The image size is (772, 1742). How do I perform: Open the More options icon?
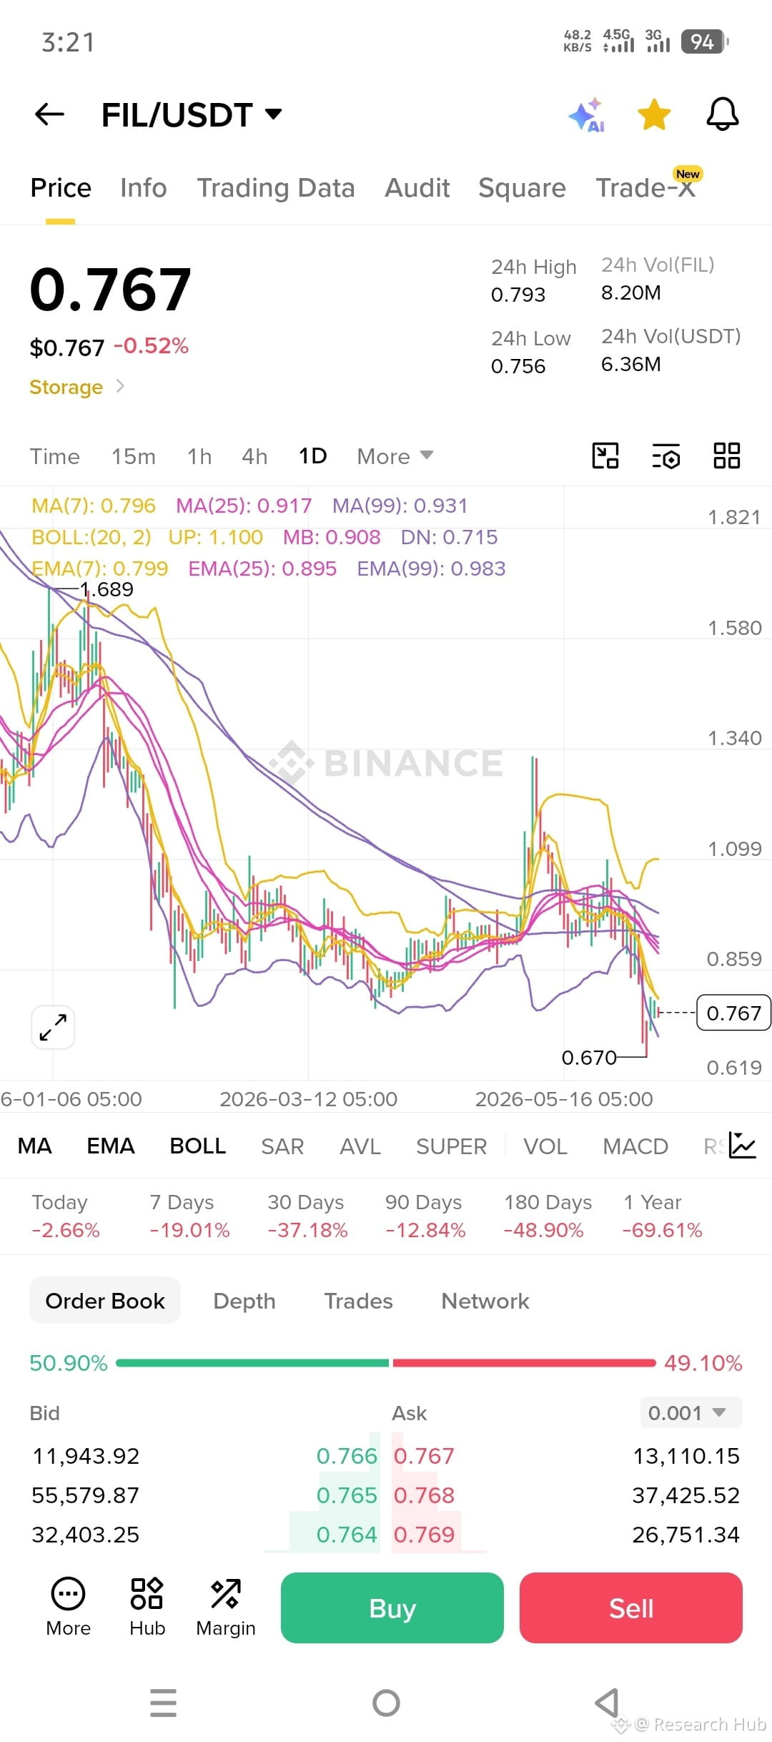68,1608
